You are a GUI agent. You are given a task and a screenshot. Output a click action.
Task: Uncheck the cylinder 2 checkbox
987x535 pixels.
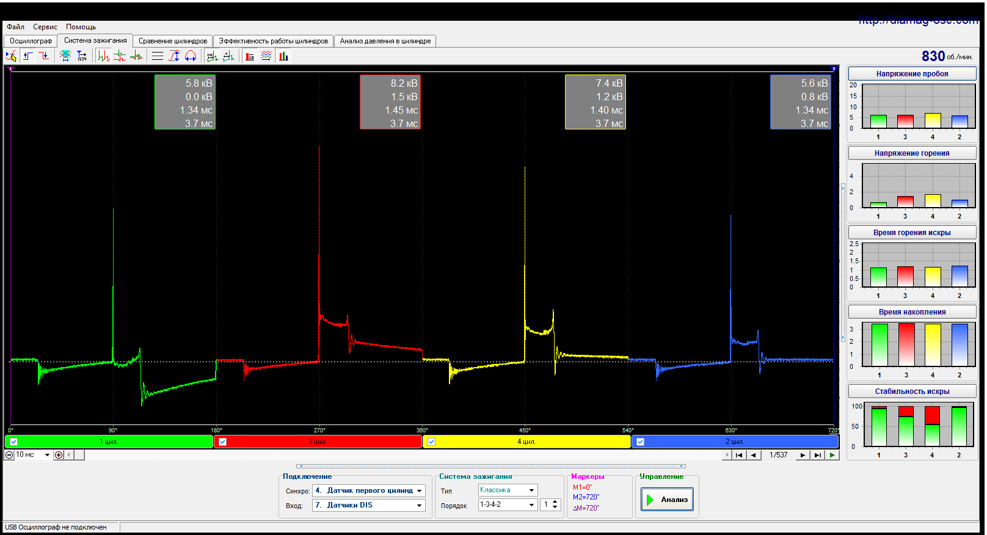click(640, 442)
